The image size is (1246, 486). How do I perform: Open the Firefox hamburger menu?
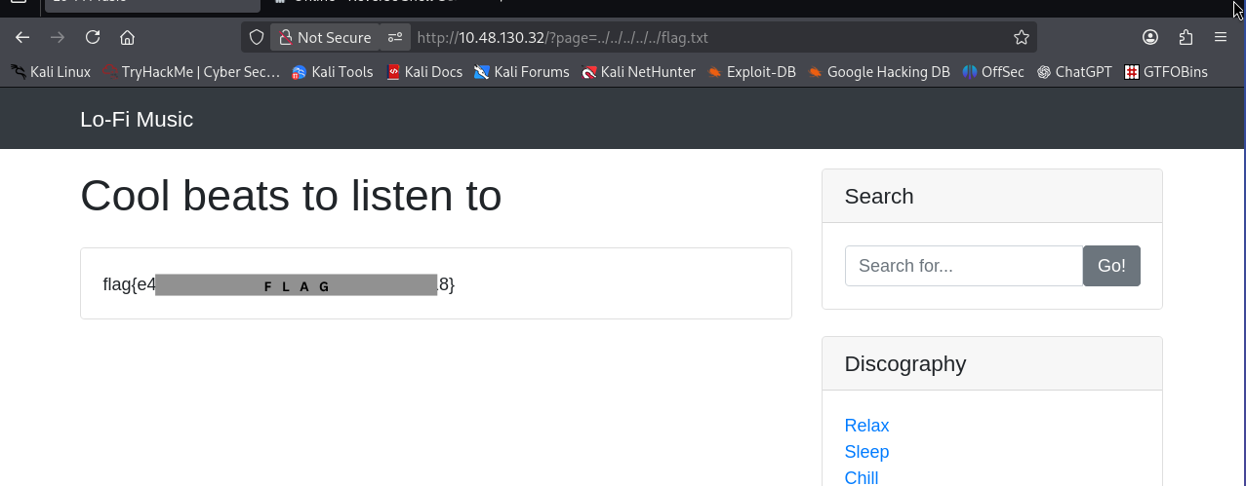[x=1221, y=37]
